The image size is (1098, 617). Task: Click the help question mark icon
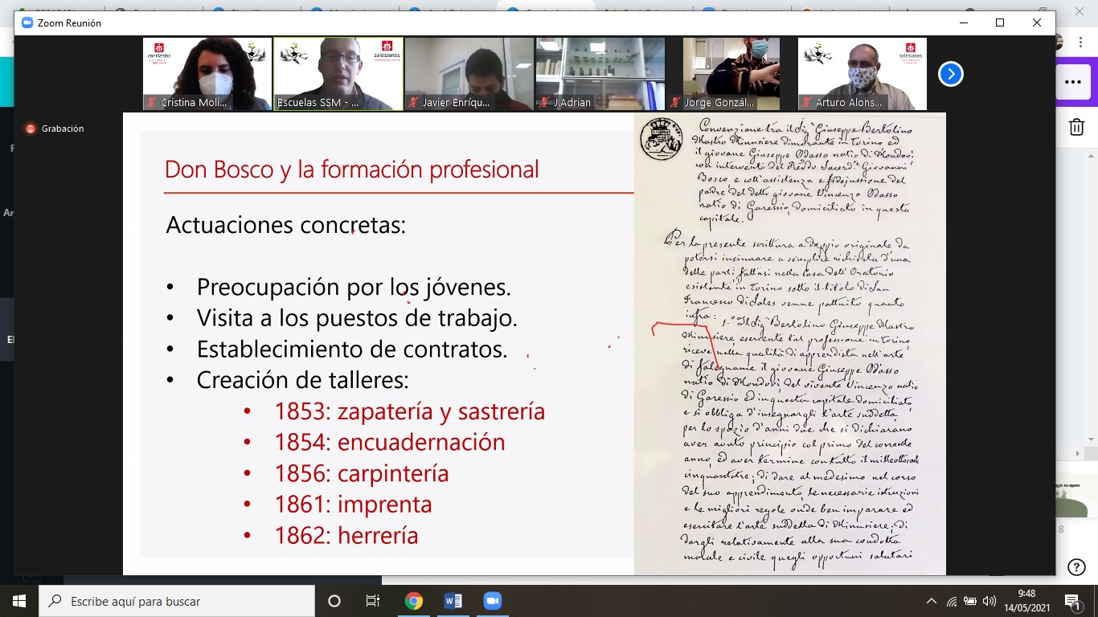pos(1076,567)
